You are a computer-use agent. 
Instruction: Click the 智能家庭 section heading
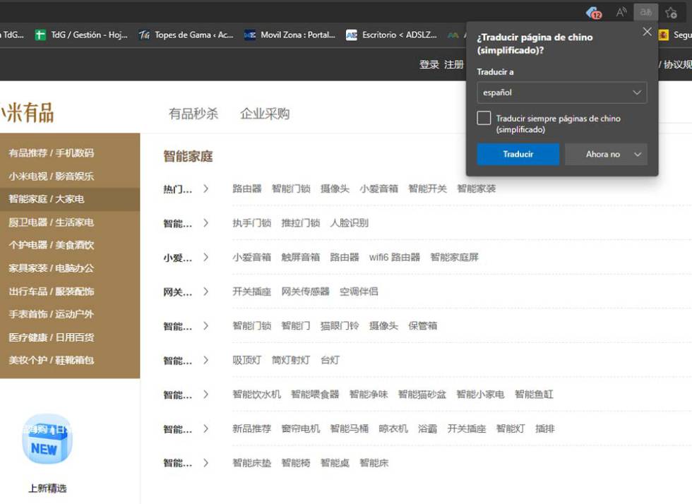(x=188, y=156)
